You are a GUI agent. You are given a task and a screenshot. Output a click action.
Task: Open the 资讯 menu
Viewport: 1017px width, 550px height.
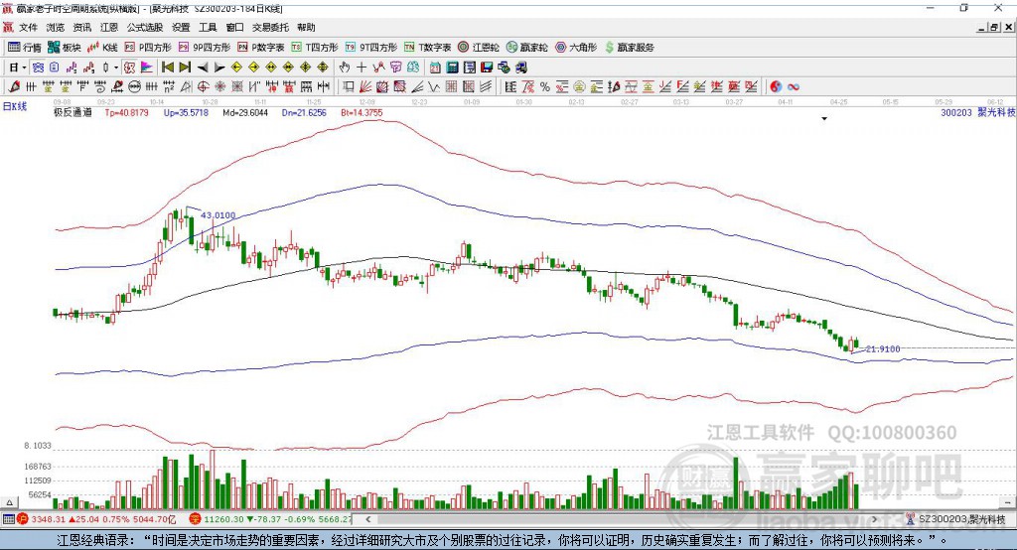[x=81, y=27]
